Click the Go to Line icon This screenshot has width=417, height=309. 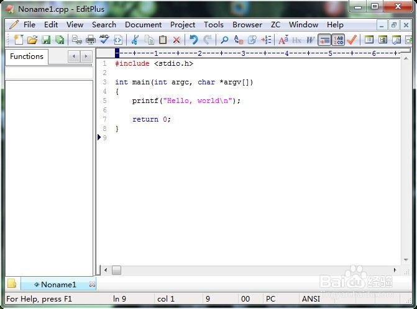(x=266, y=40)
